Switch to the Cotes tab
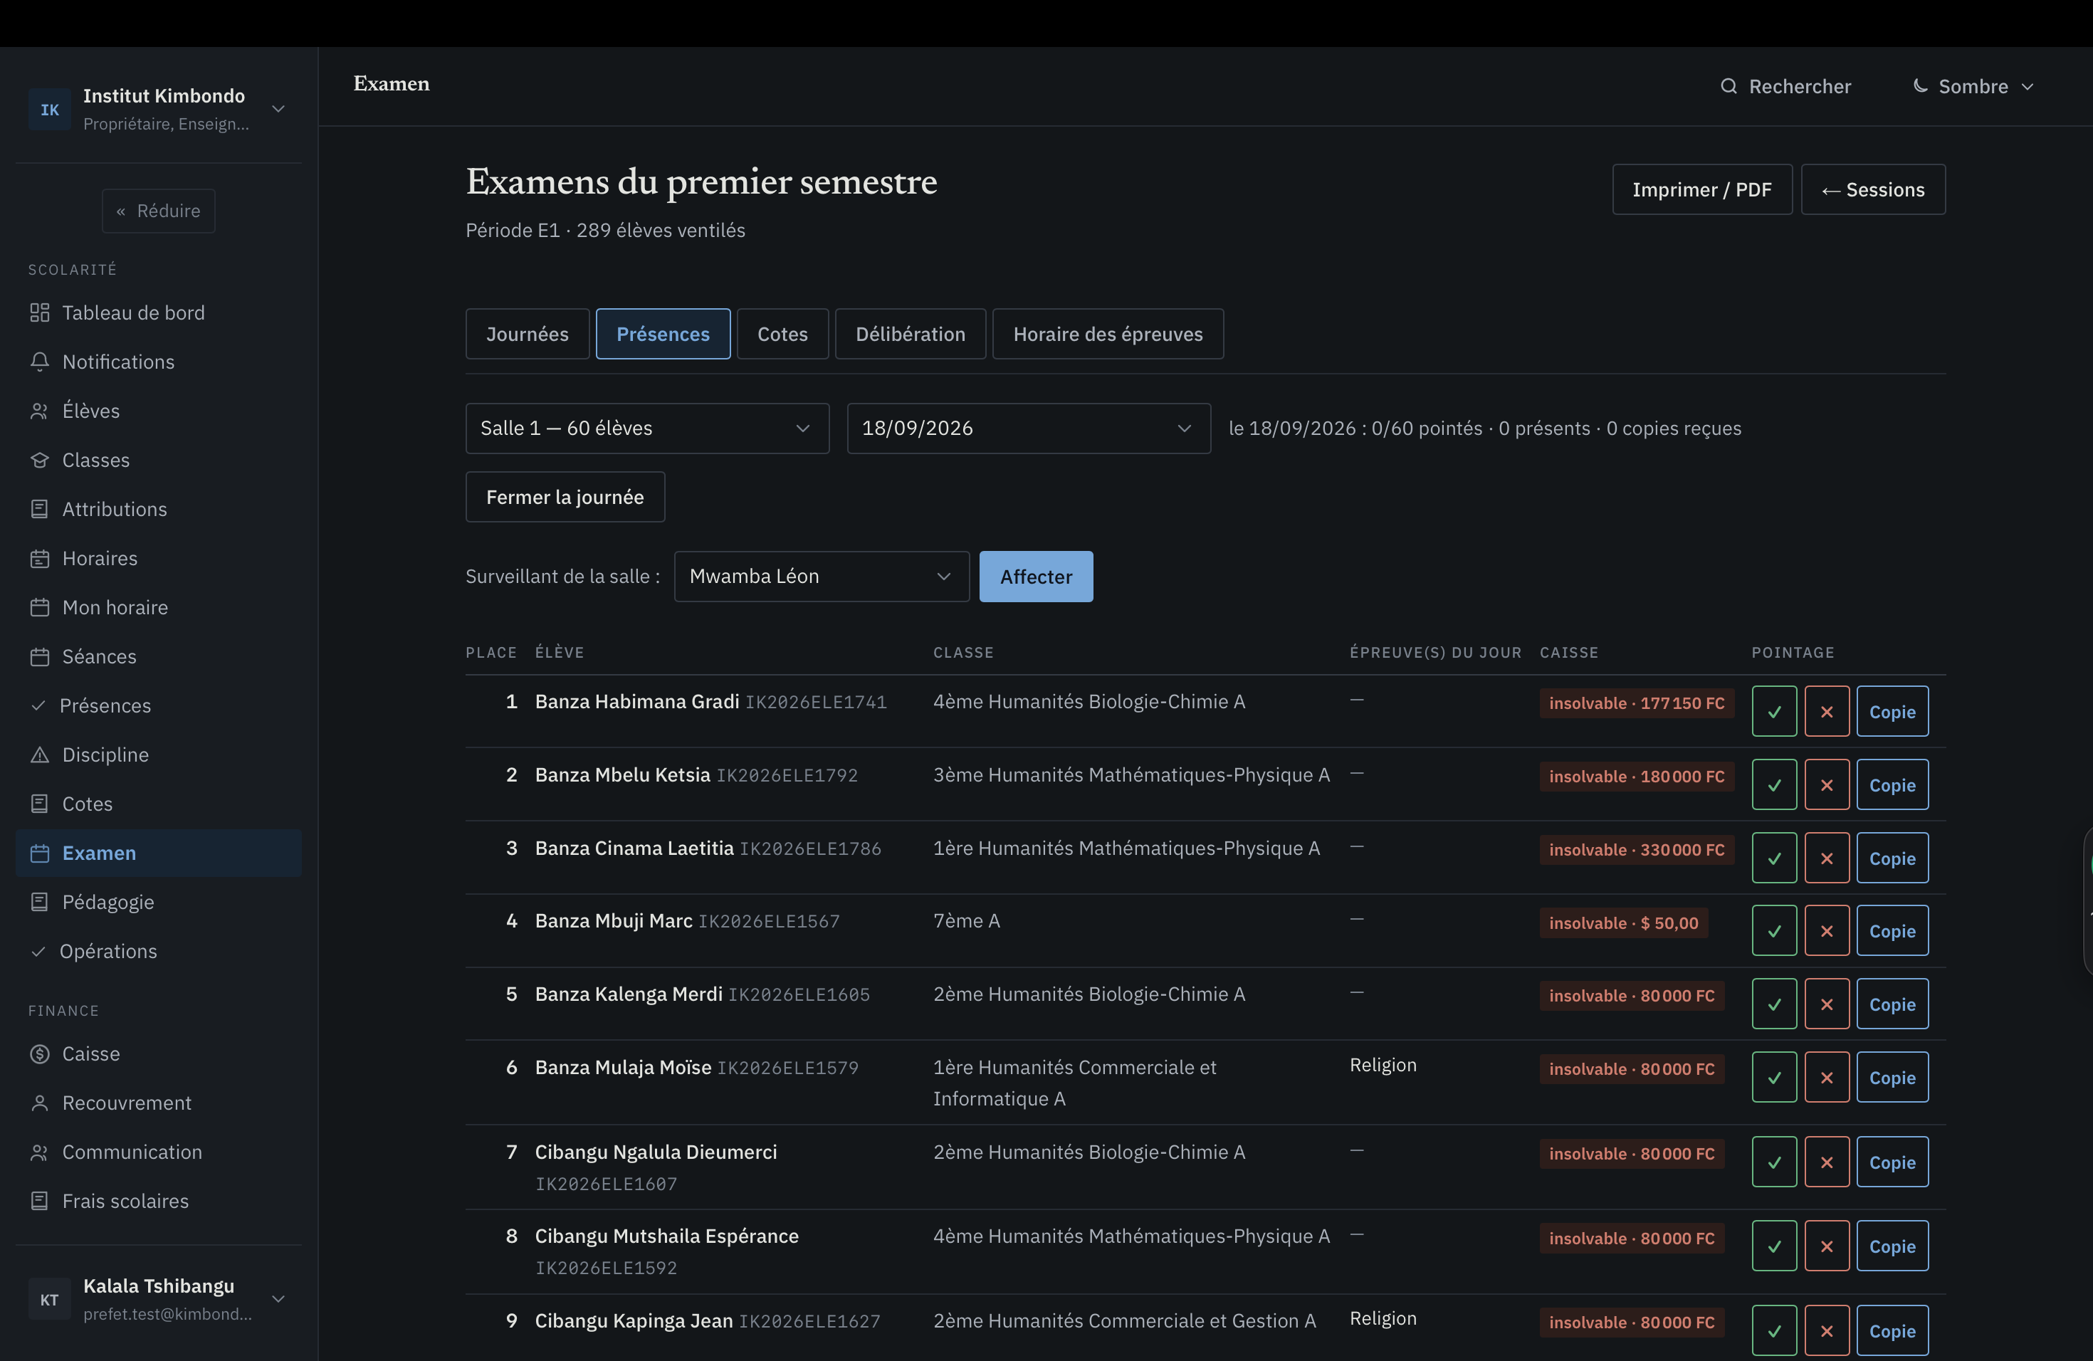Viewport: 2093px width, 1361px height. point(782,334)
